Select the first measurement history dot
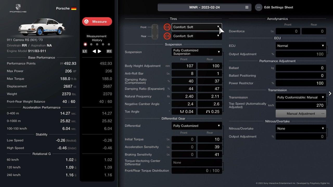333x187 pixels. click(85, 44)
